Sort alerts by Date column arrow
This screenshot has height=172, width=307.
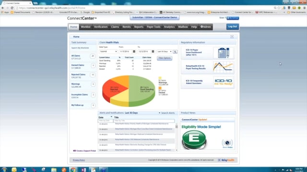[111, 117]
